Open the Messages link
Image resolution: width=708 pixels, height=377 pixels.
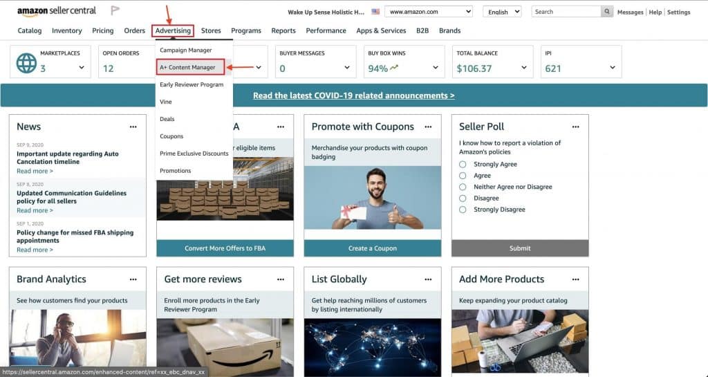[630, 12]
